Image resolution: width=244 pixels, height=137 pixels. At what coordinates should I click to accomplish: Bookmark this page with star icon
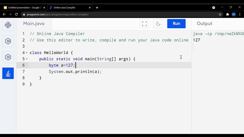click(x=220, y=14)
